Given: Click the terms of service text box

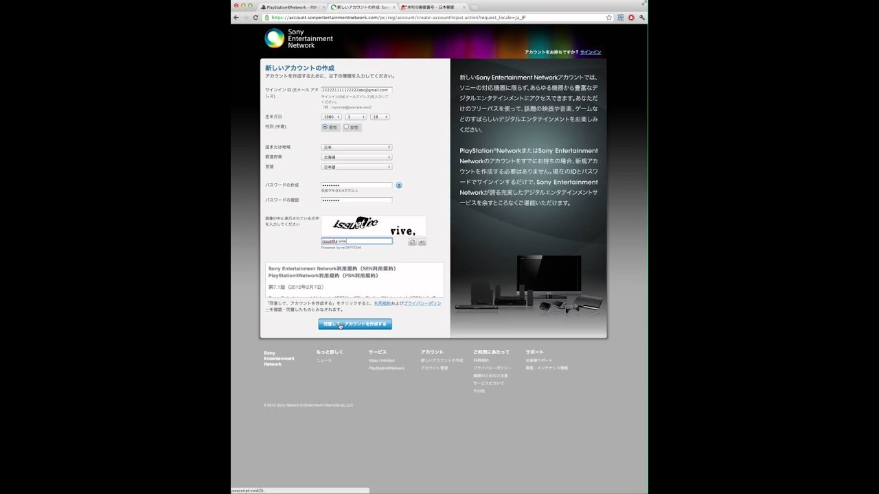Looking at the screenshot, I should [x=354, y=280].
